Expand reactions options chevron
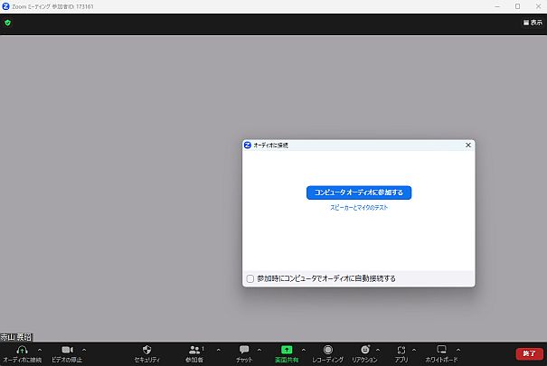The width and height of the screenshot is (547, 366). (378, 350)
